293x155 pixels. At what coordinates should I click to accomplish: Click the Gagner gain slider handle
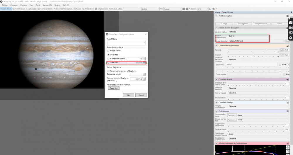[253, 54]
